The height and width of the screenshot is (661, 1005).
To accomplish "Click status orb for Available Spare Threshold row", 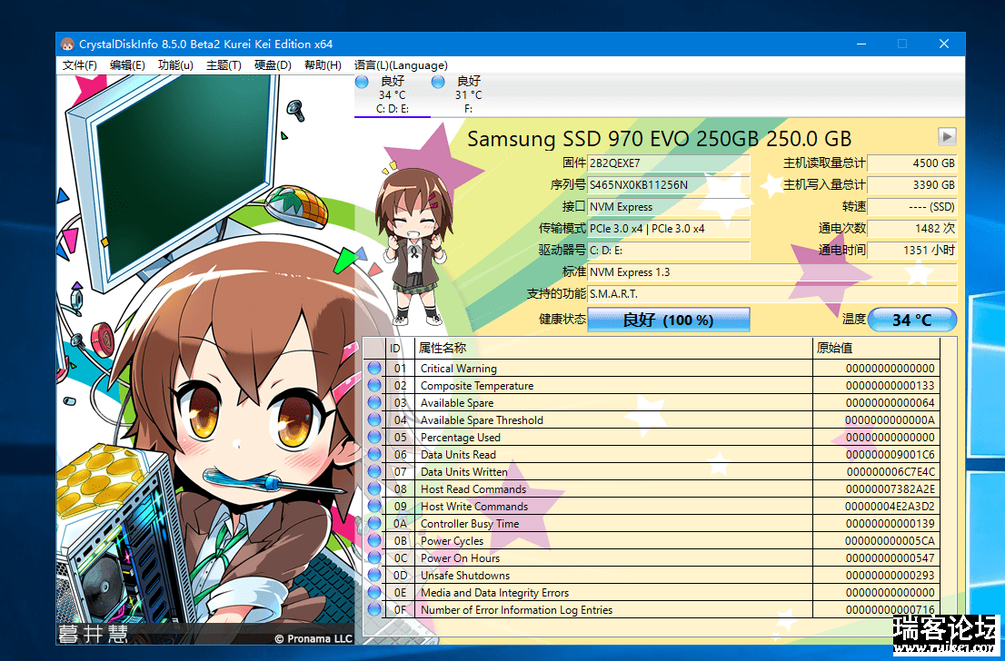I will tap(374, 420).
